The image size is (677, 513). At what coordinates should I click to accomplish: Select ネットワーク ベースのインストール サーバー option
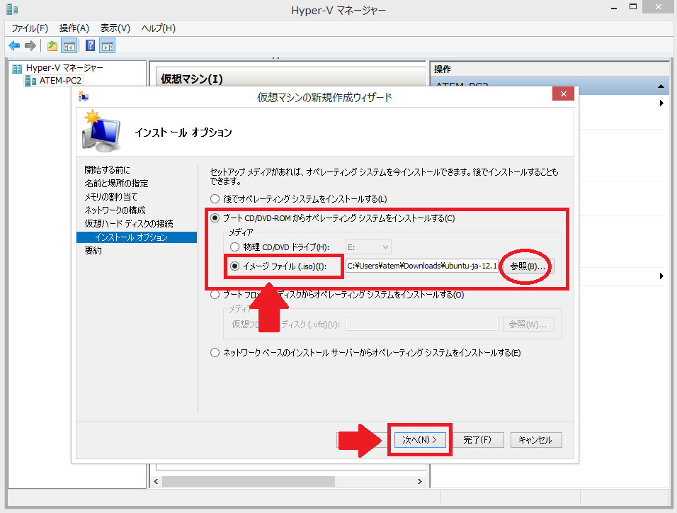[x=215, y=353]
